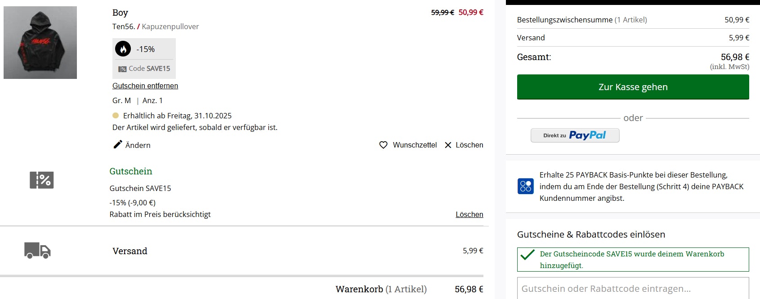Click the Ten56. brand name link

coord(123,26)
